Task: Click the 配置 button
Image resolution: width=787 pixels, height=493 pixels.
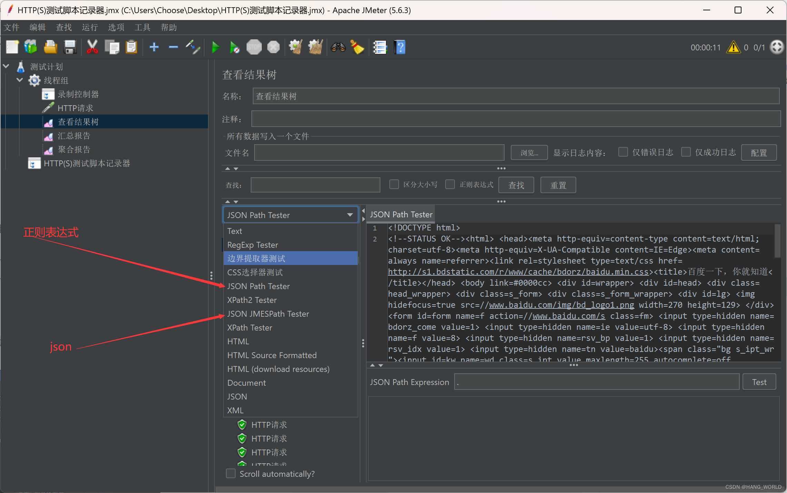Action: (759, 152)
